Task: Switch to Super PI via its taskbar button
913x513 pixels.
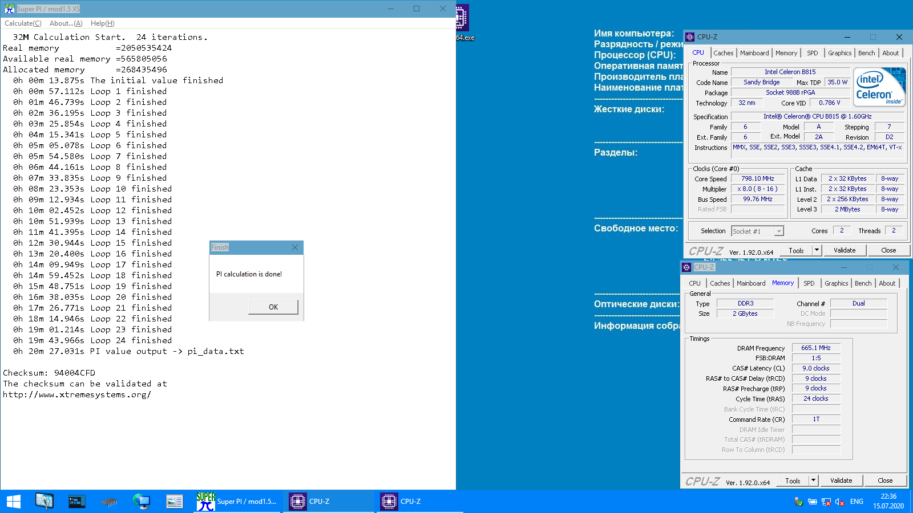Action: (237, 502)
